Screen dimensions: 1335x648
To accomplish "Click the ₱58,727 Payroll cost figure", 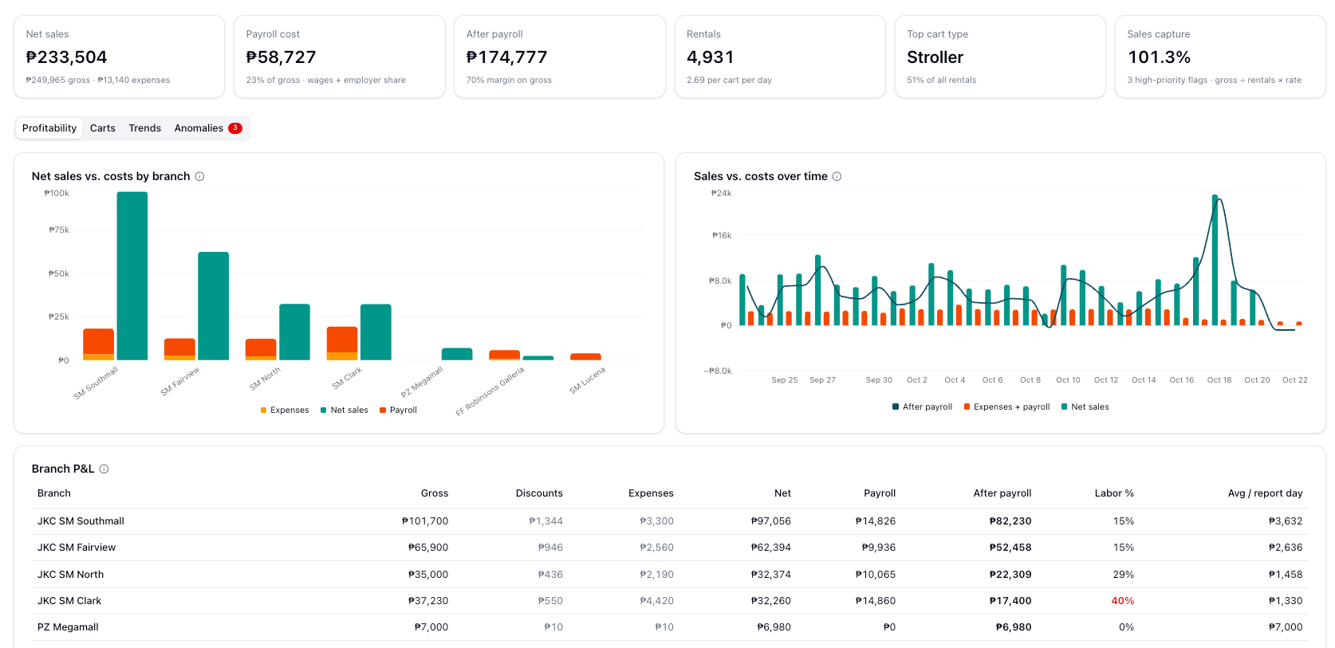I will pyautogui.click(x=281, y=57).
